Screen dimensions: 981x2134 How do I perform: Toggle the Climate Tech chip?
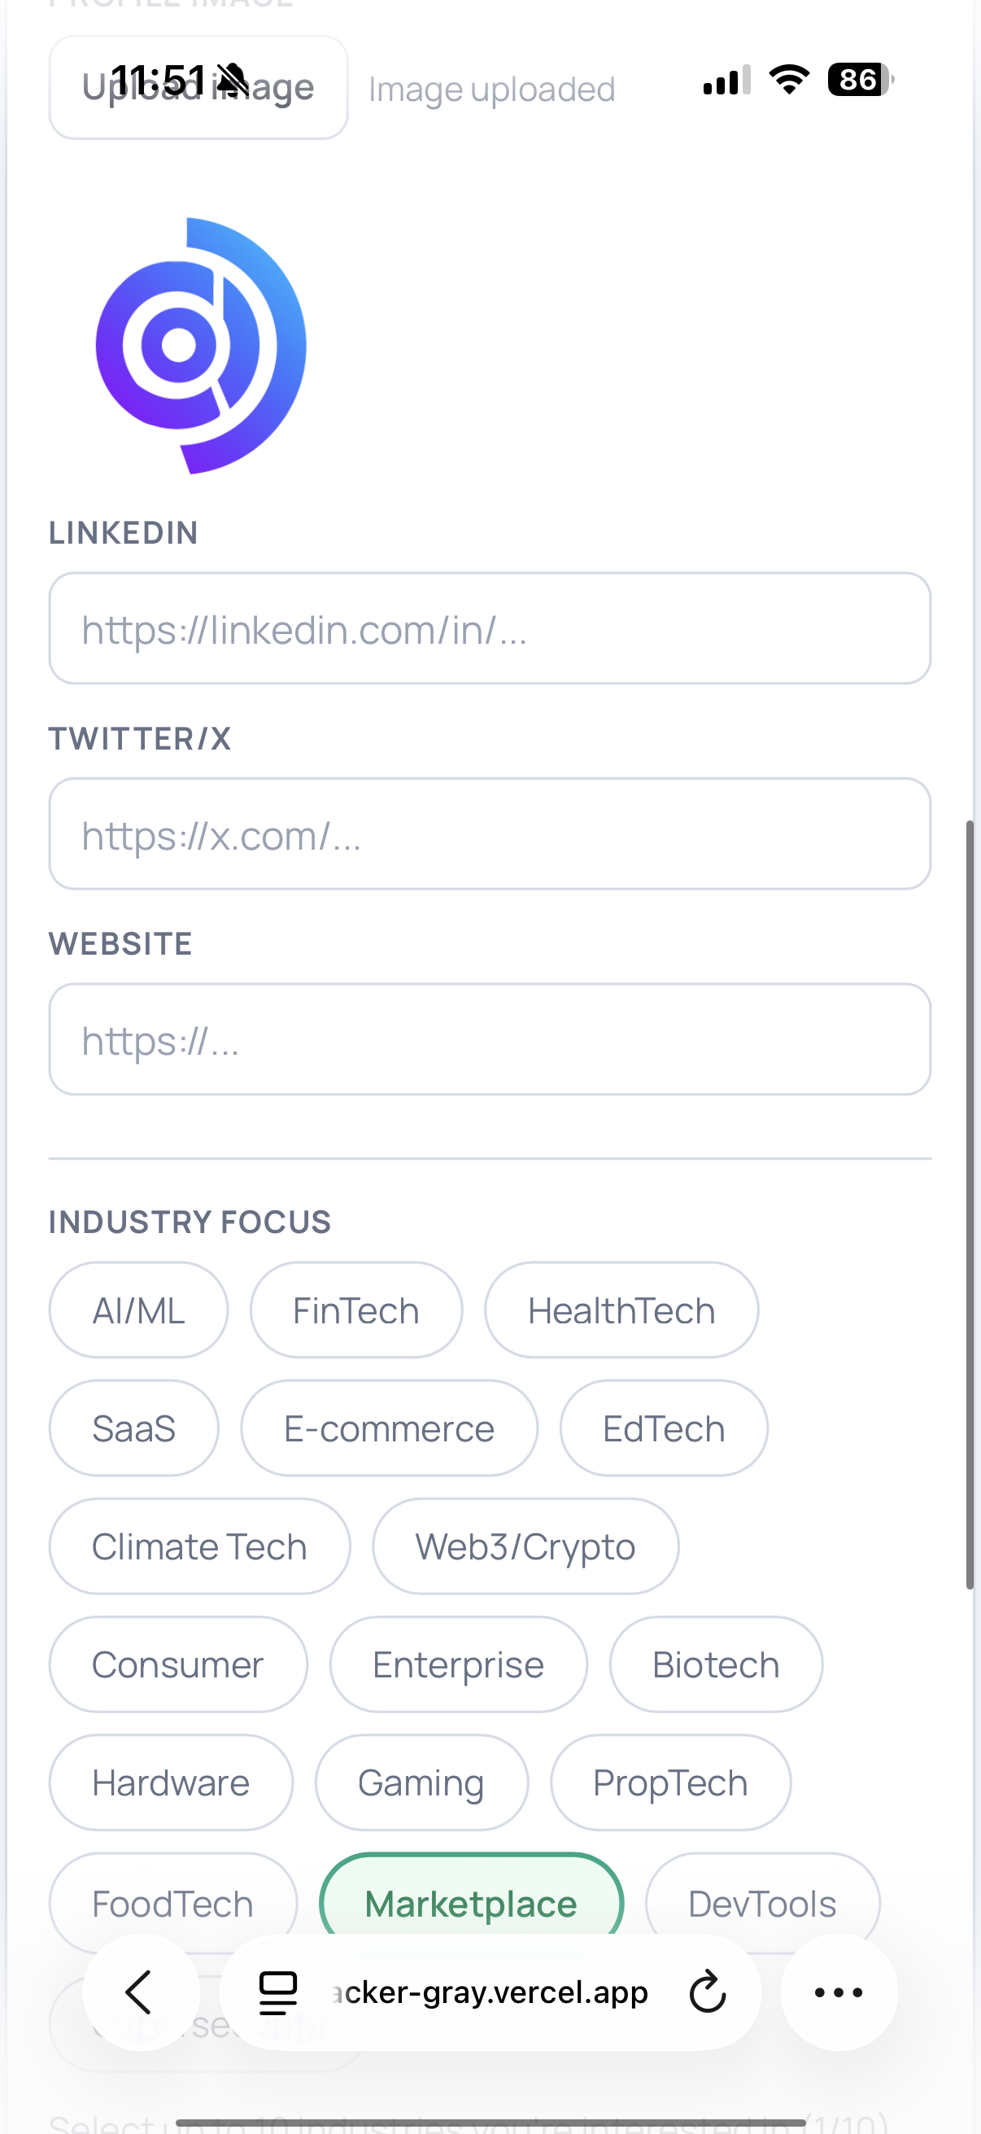pyautogui.click(x=198, y=1546)
